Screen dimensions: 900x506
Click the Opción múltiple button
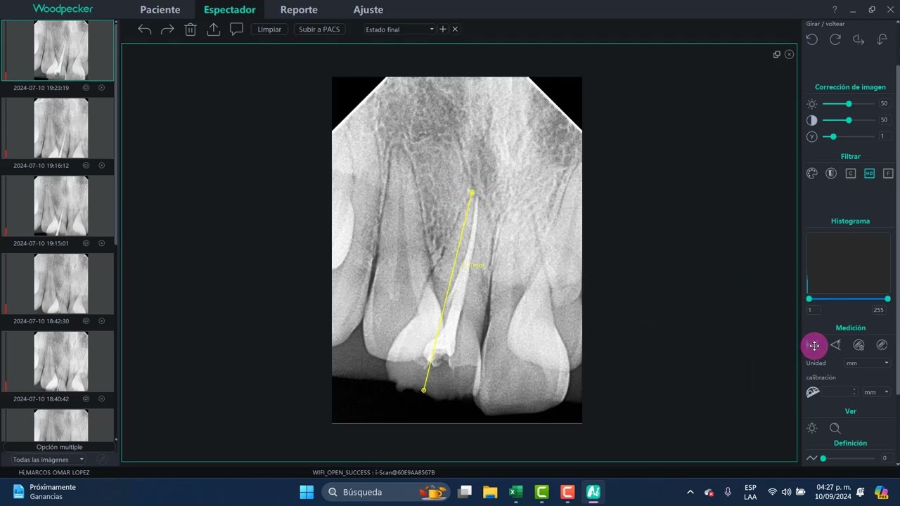pyautogui.click(x=59, y=447)
